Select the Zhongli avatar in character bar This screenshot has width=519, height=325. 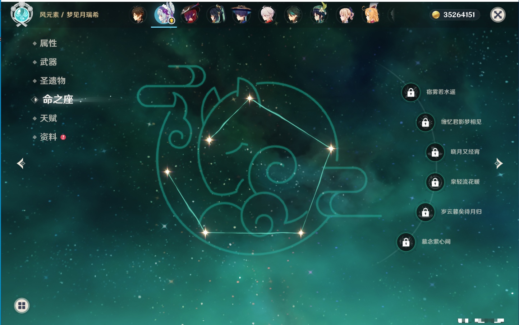pyautogui.click(x=138, y=15)
